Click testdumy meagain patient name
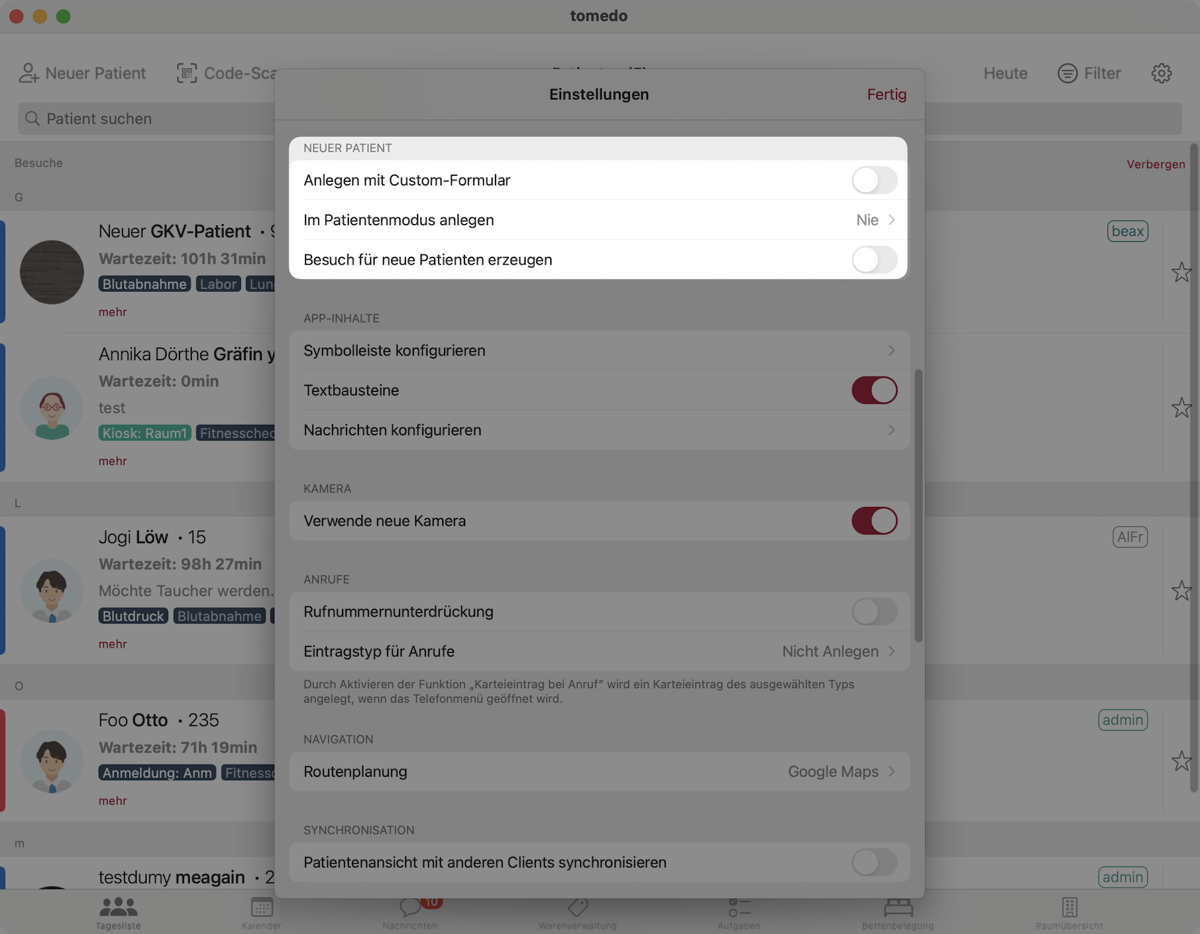Image resolution: width=1200 pixels, height=934 pixels. click(171, 877)
